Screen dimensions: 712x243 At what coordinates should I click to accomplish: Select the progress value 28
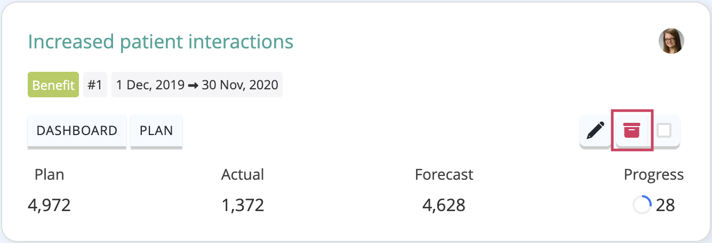tap(666, 205)
